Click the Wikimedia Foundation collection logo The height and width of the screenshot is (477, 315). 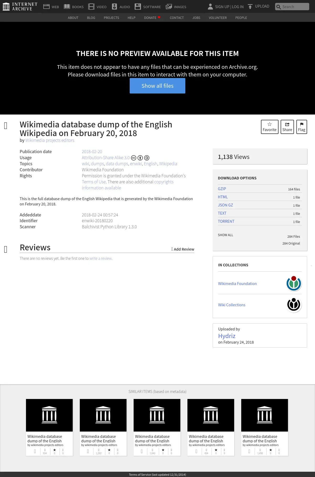pos(294,283)
